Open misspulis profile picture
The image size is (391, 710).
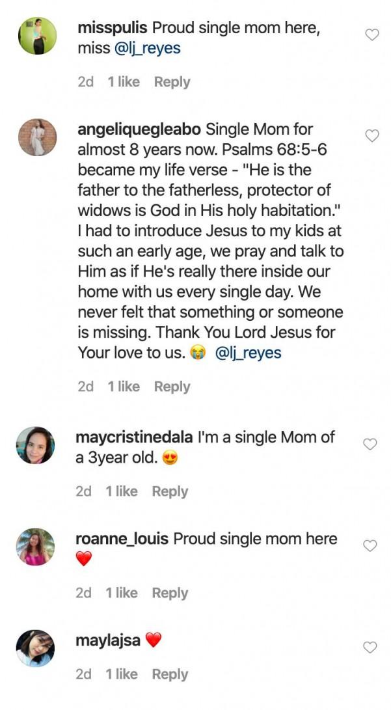[36, 36]
